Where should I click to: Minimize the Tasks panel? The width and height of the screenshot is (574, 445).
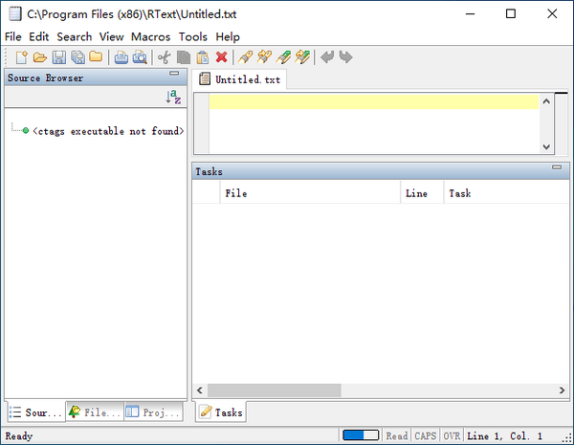[x=557, y=167]
